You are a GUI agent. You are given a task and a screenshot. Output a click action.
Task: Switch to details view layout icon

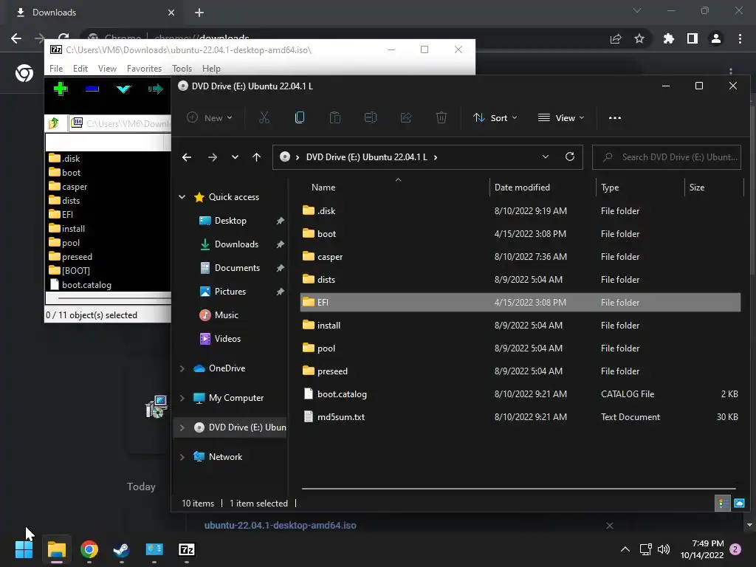[723, 504]
